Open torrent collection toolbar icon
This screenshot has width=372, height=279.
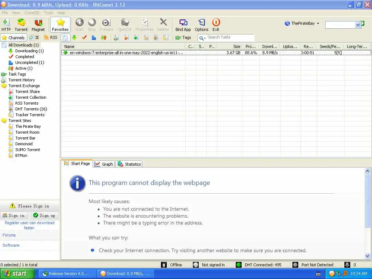click(x=136, y=37)
